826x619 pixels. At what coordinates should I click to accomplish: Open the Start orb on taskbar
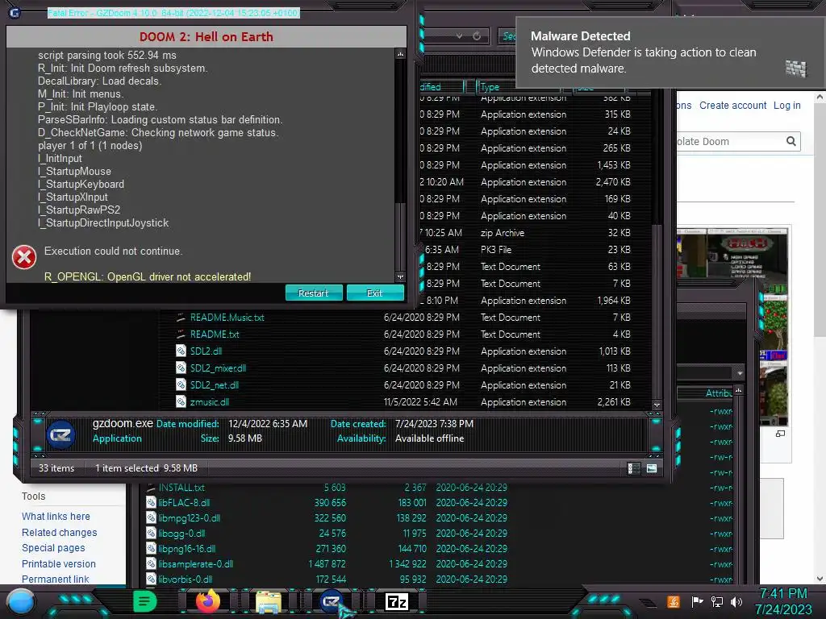coord(20,602)
